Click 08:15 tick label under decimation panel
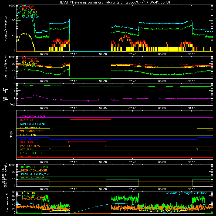The image size is (216, 216). click(191, 189)
